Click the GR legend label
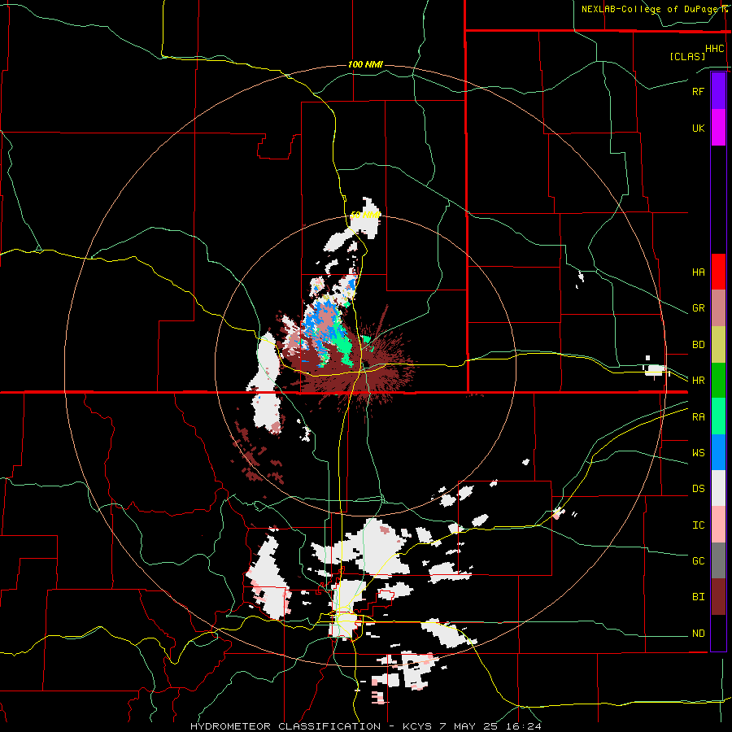 pyautogui.click(x=698, y=308)
